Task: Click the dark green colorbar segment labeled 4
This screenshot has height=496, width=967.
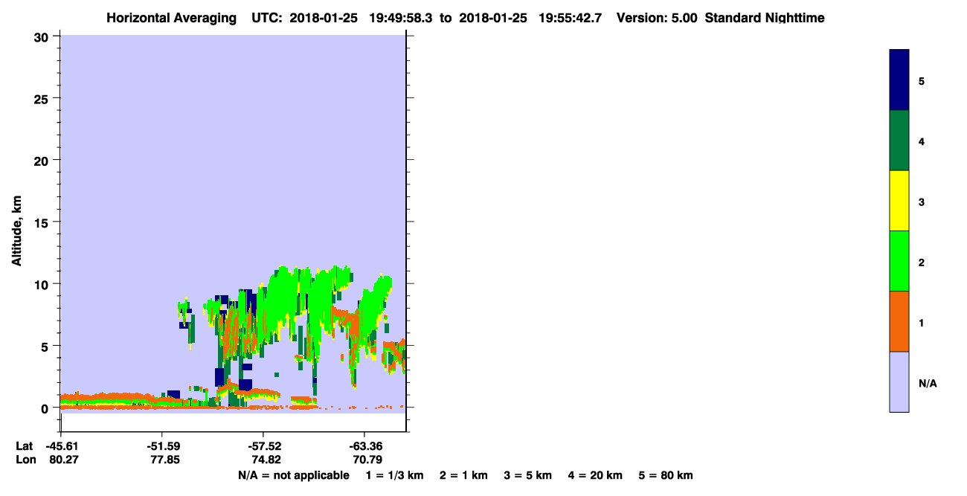Action: (x=899, y=141)
